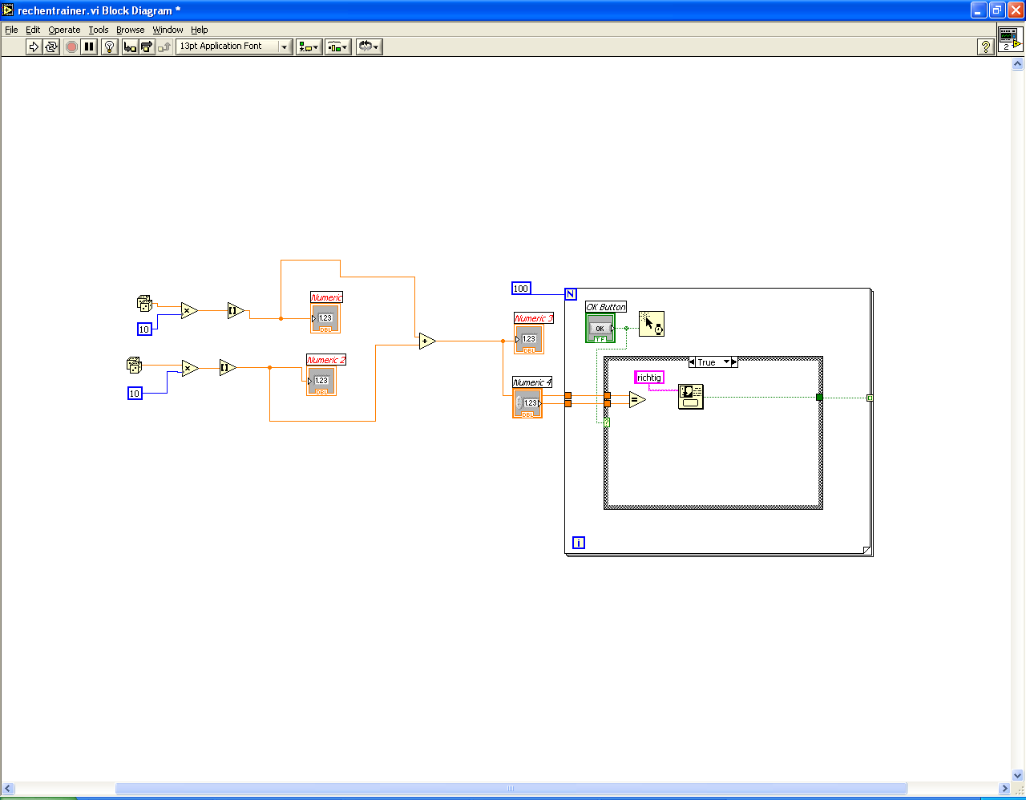Open the Browse menu
Screen dimensions: 1026x800
[131, 30]
